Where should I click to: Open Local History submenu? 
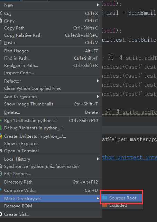pyautogui.click(x=51, y=159)
